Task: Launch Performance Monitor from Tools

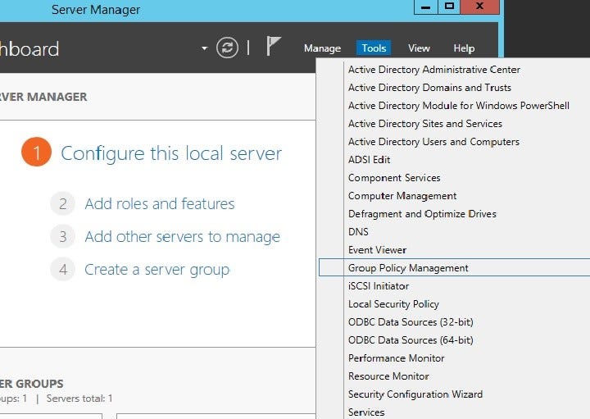Action: coord(396,358)
